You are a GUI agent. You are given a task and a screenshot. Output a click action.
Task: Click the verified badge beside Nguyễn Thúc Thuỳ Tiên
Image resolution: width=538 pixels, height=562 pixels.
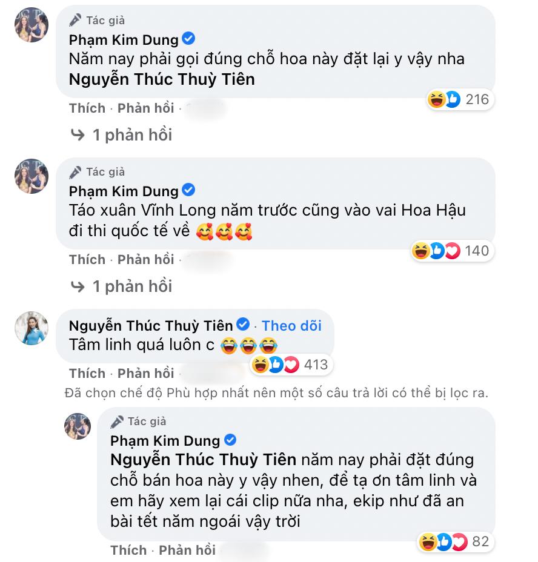click(244, 325)
